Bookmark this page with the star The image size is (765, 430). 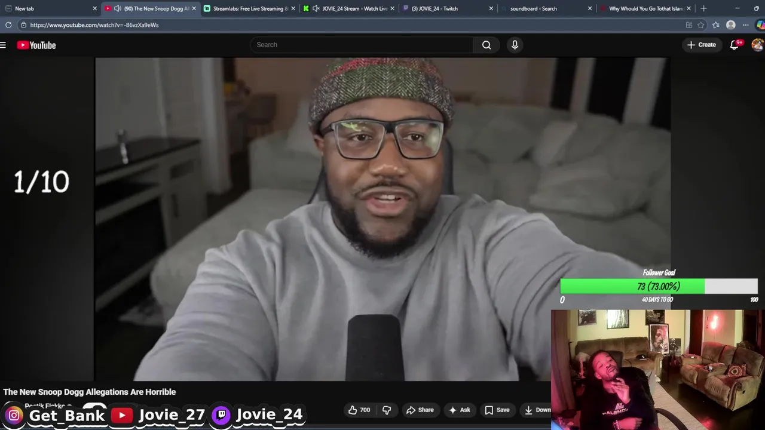coord(701,25)
